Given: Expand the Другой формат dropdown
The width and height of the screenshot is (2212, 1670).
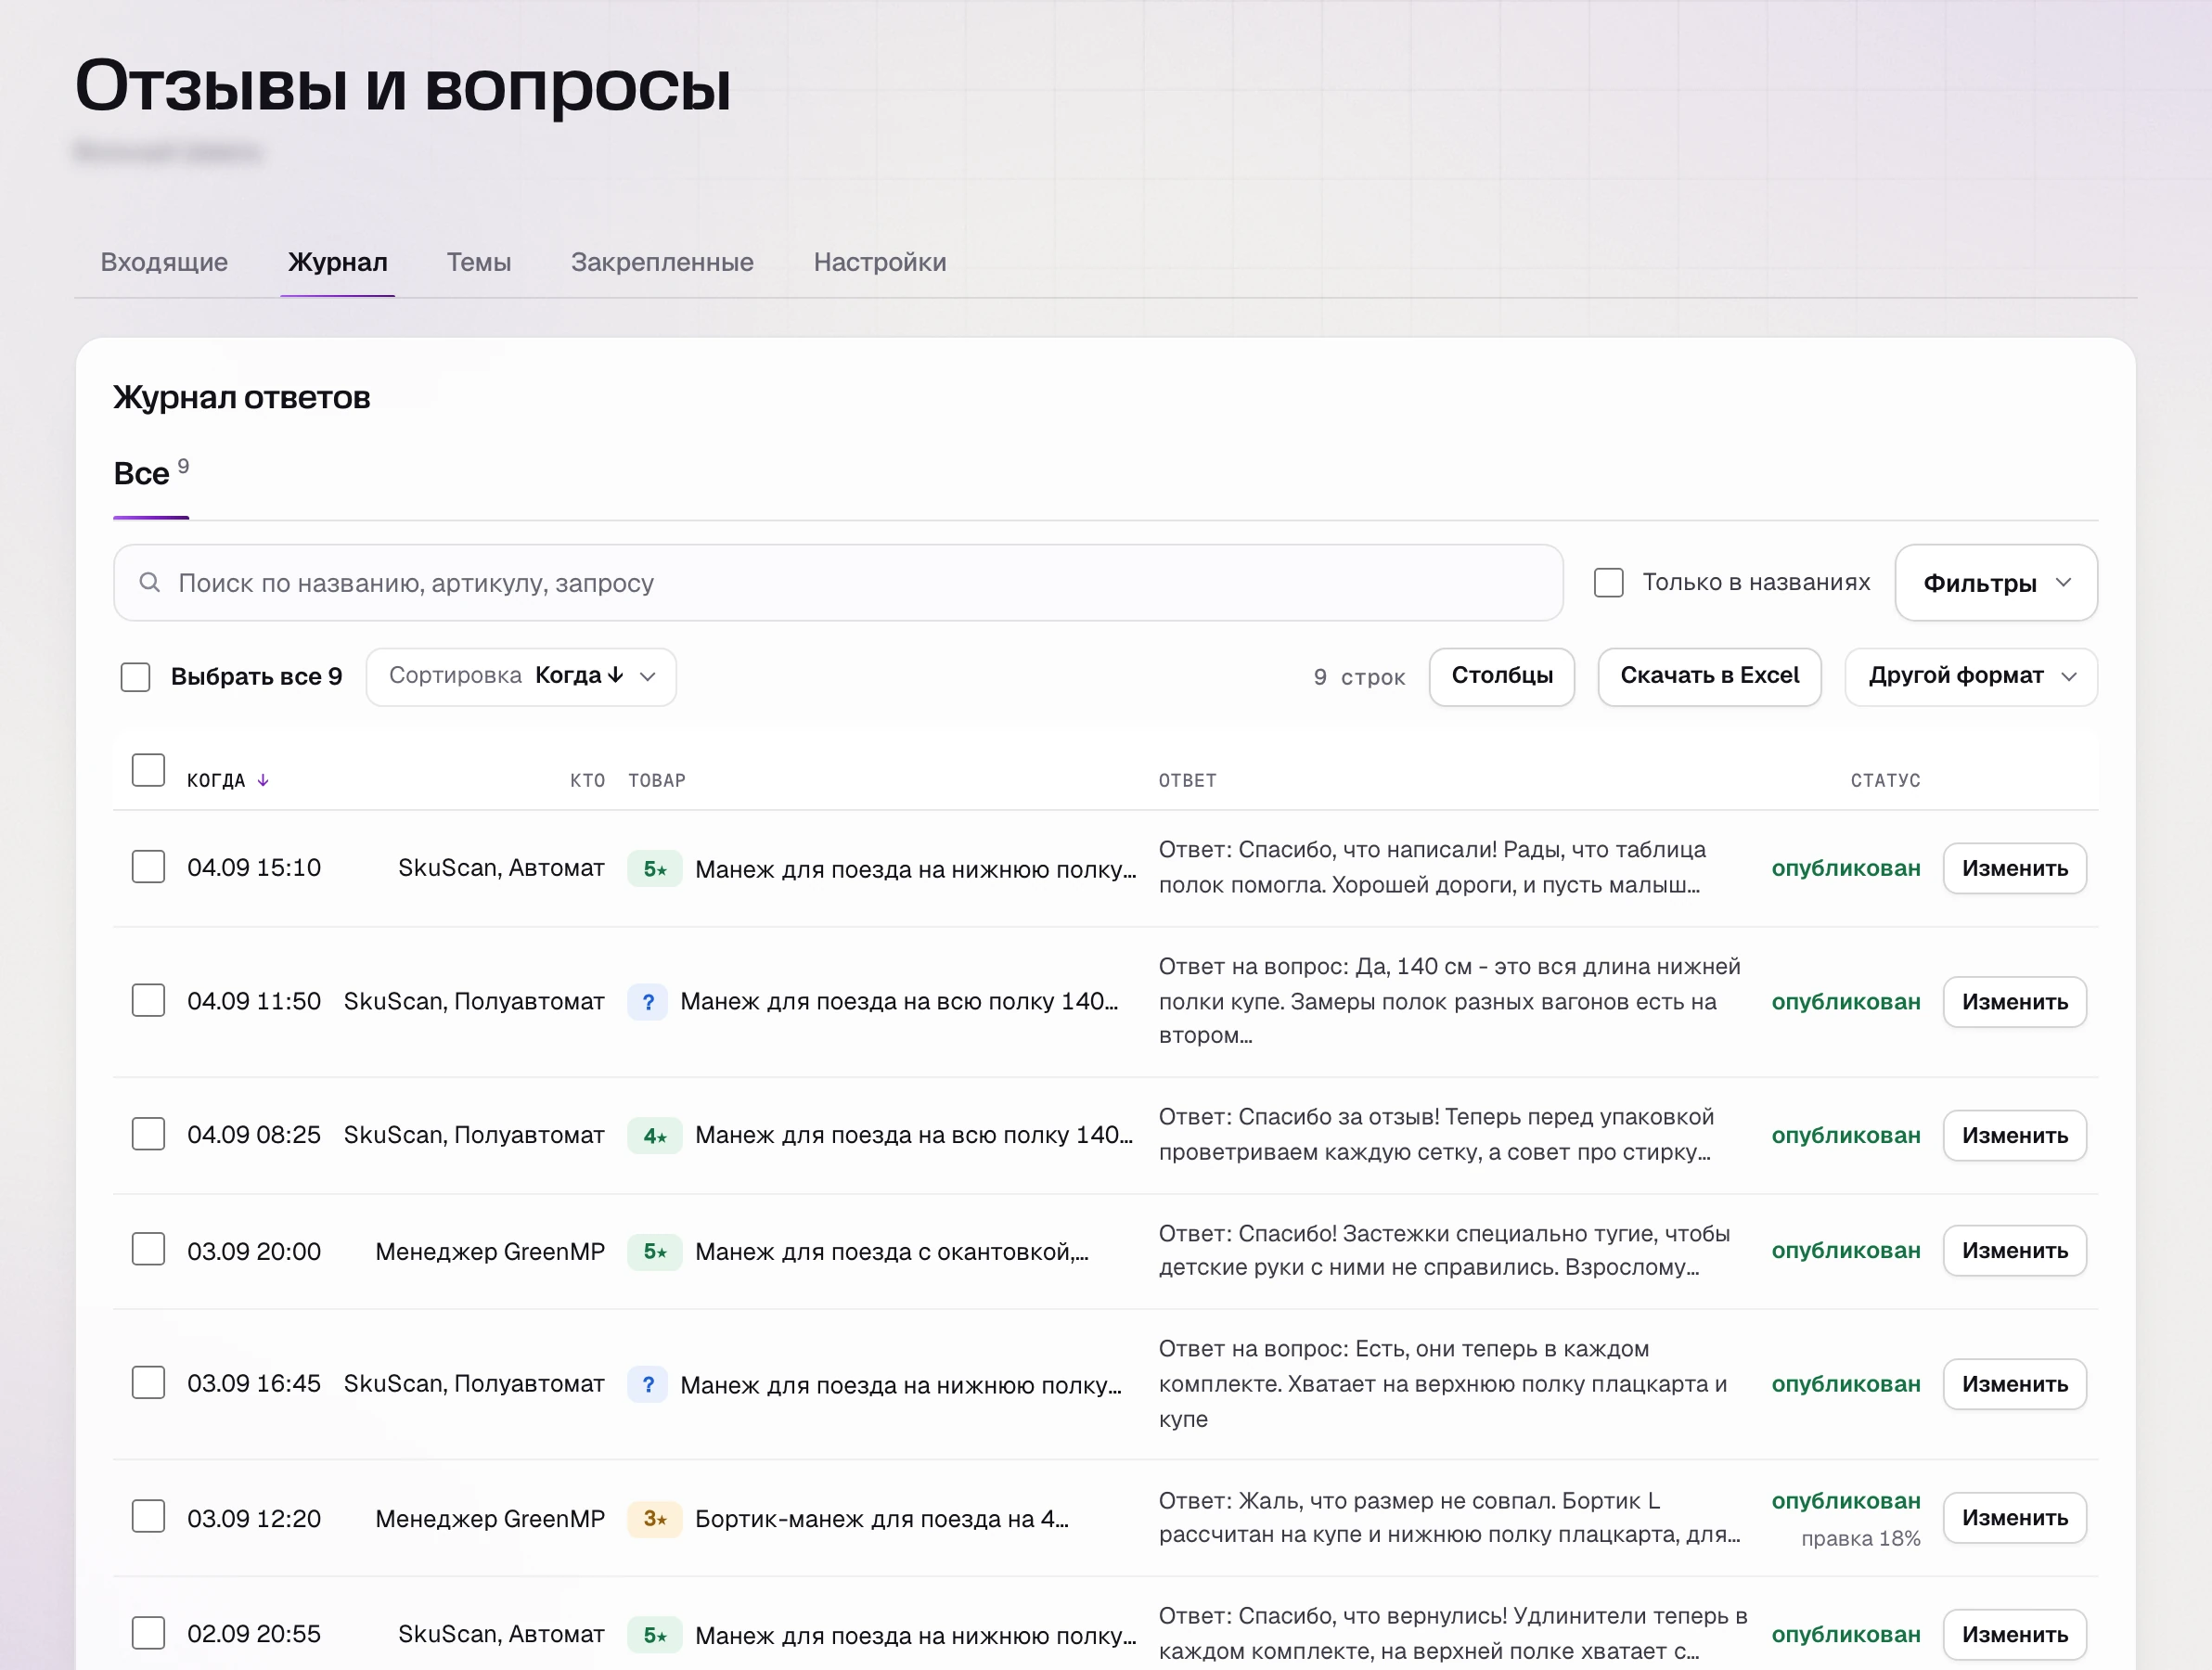Looking at the screenshot, I should (x=1971, y=677).
